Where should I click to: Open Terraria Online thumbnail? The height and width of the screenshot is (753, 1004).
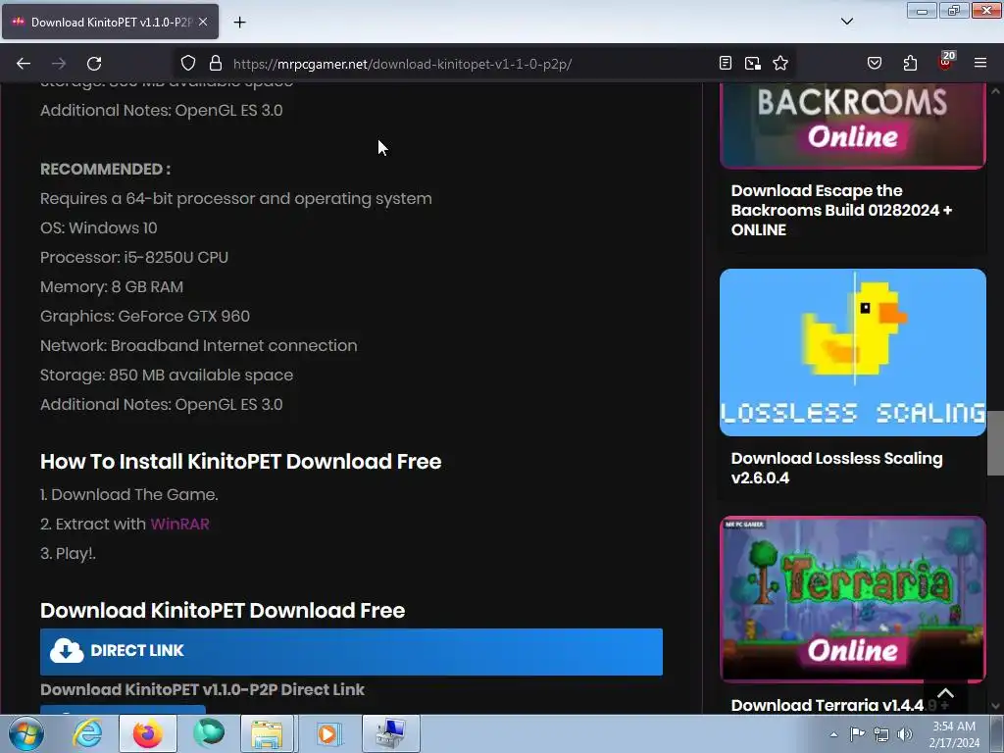click(x=852, y=599)
